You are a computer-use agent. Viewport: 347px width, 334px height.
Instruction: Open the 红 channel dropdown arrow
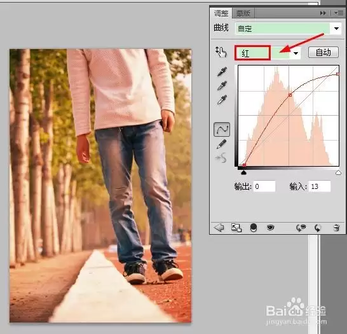296,53
